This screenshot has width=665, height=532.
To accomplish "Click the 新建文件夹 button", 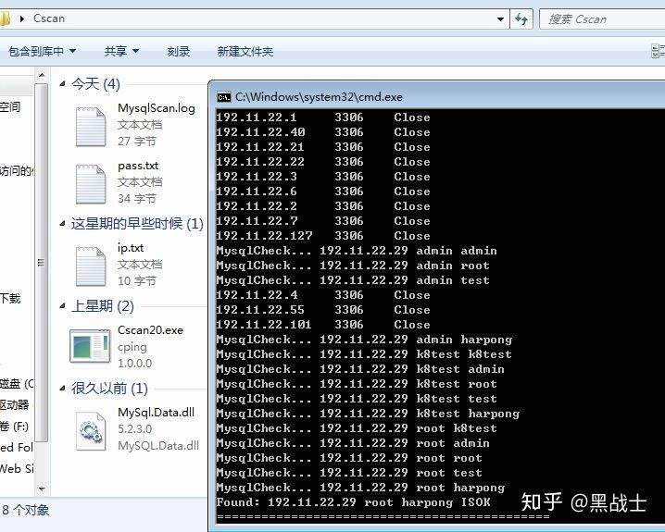I will [x=245, y=51].
